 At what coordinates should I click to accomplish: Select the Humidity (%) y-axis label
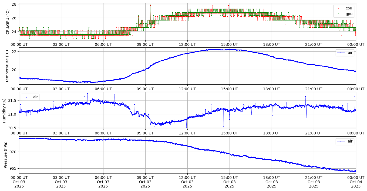click(4, 110)
